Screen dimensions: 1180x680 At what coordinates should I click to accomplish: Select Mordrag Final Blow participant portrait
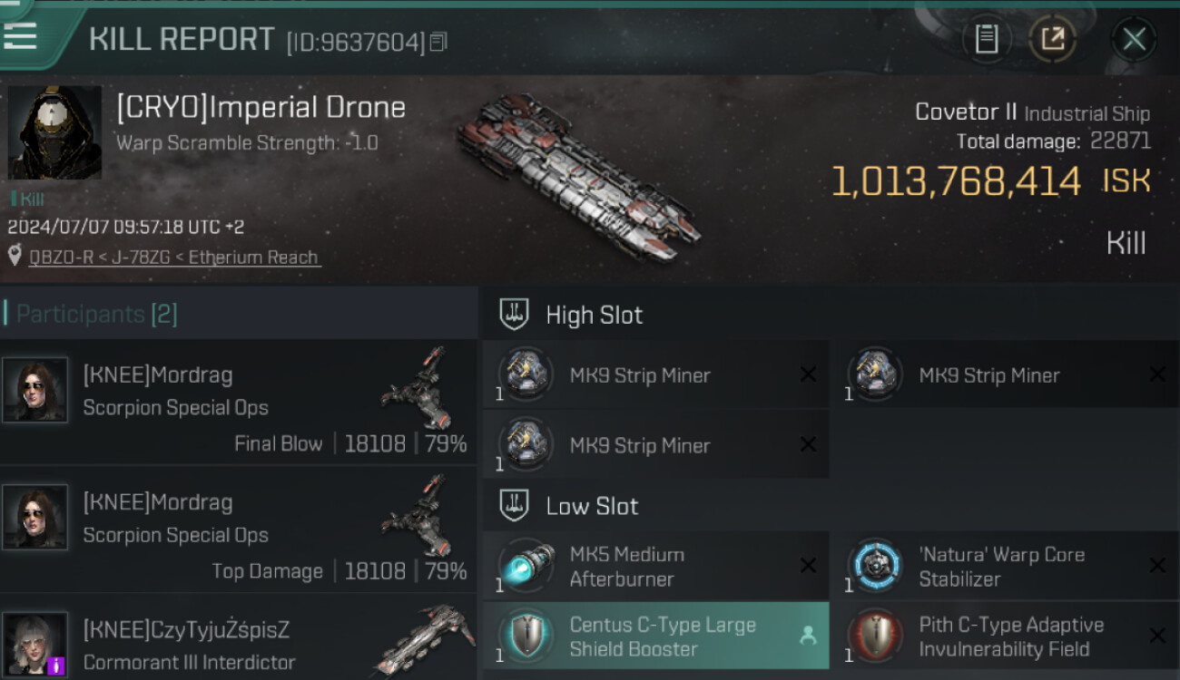(x=35, y=390)
